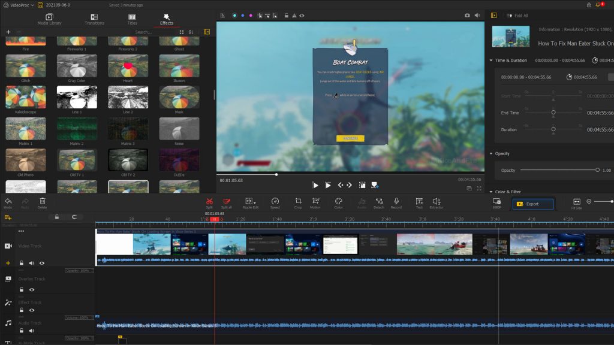Switch to the Transitions tab
This screenshot has height=345, width=614.
[x=94, y=19]
